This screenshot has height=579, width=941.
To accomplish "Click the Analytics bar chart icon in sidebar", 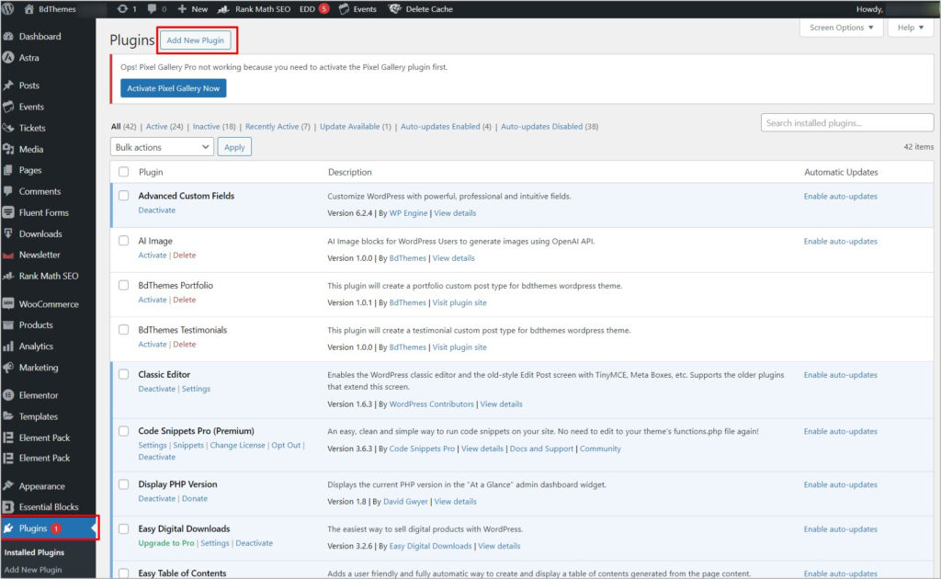I will pos(8,346).
